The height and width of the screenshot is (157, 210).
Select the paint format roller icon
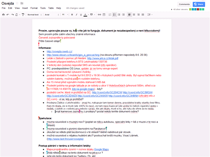pos(23,15)
